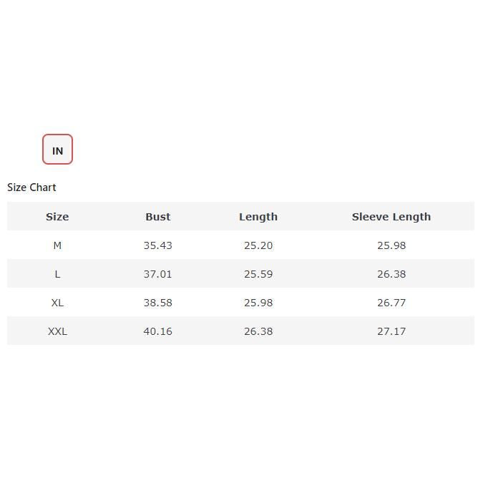Click the XL row's 25.98 length value

pos(258,303)
